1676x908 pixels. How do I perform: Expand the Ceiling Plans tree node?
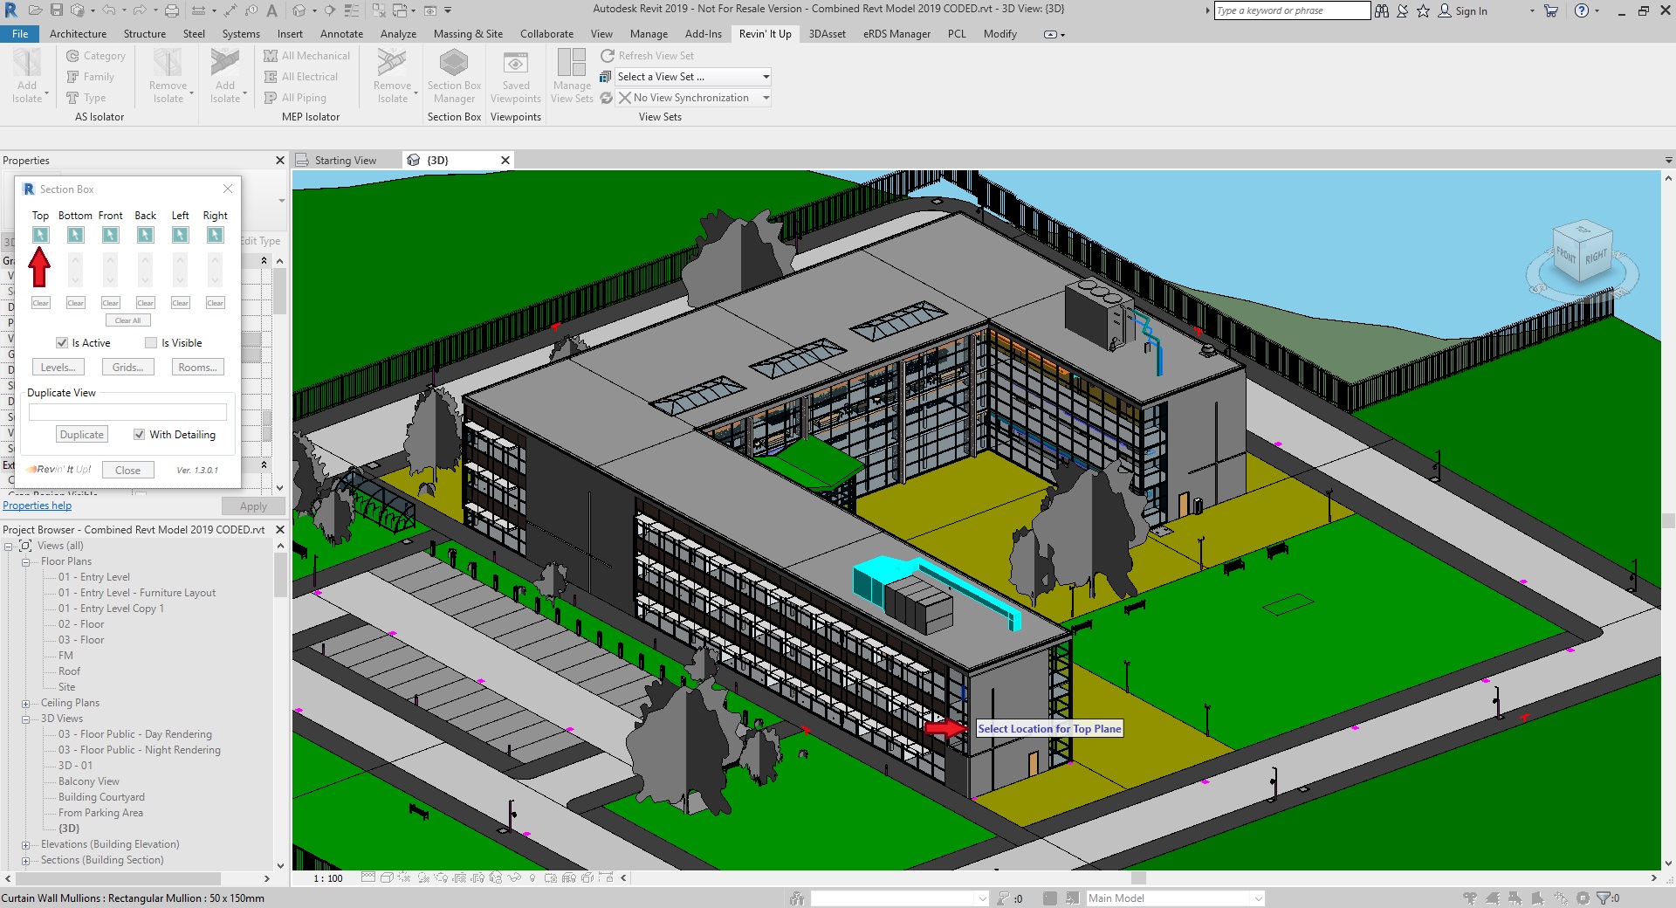25,704
